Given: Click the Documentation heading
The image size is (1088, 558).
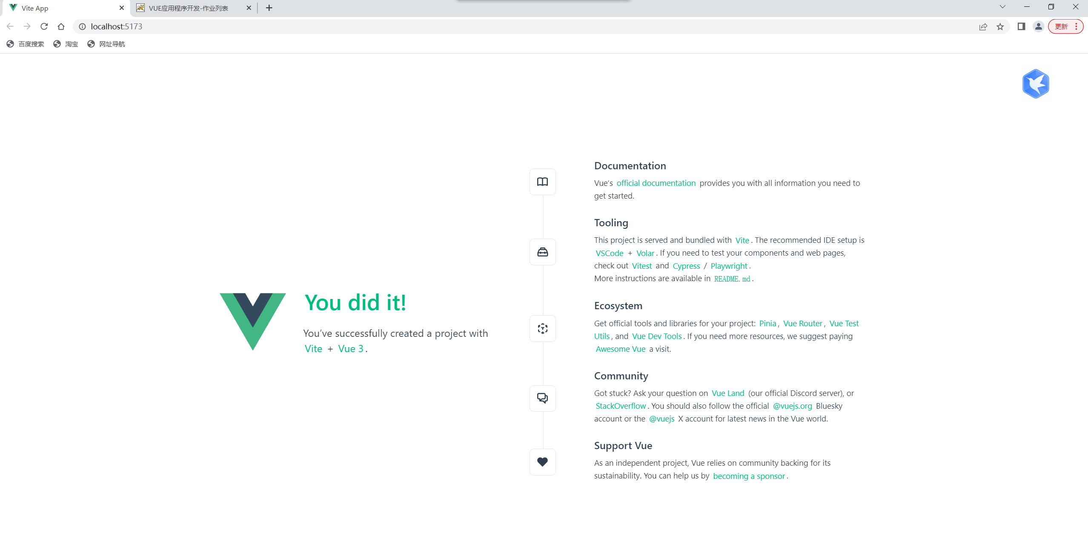Looking at the screenshot, I should 630,165.
